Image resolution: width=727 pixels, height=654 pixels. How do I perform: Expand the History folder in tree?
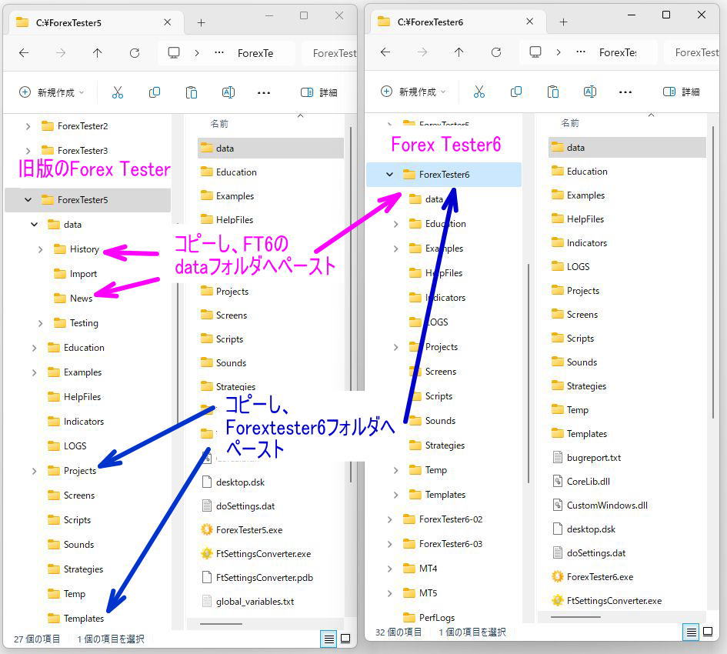41,249
